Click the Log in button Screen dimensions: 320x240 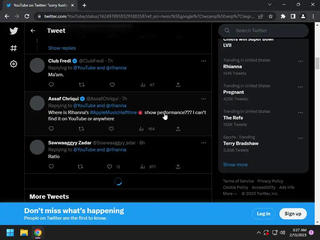263,214
